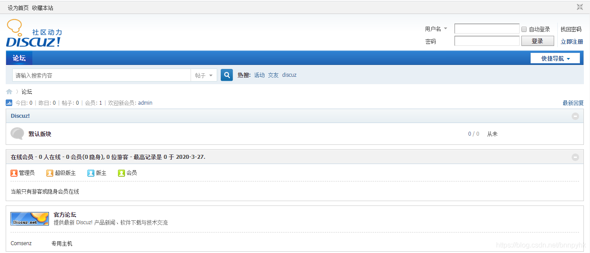Open the 官方论坛 link
This screenshot has width=590, height=253.
65,215
